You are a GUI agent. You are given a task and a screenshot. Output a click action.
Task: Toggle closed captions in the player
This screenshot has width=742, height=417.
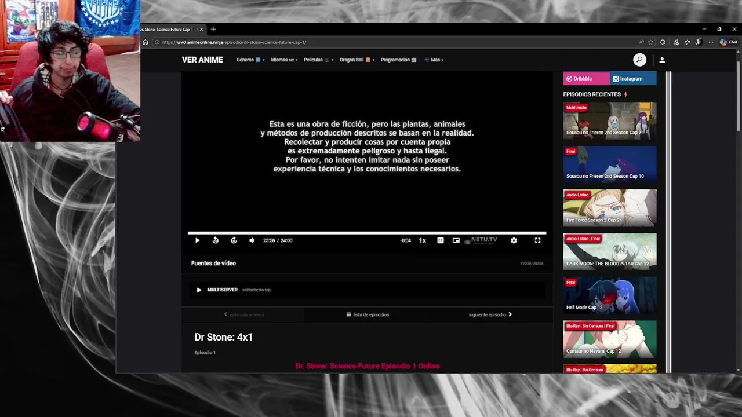coord(441,240)
